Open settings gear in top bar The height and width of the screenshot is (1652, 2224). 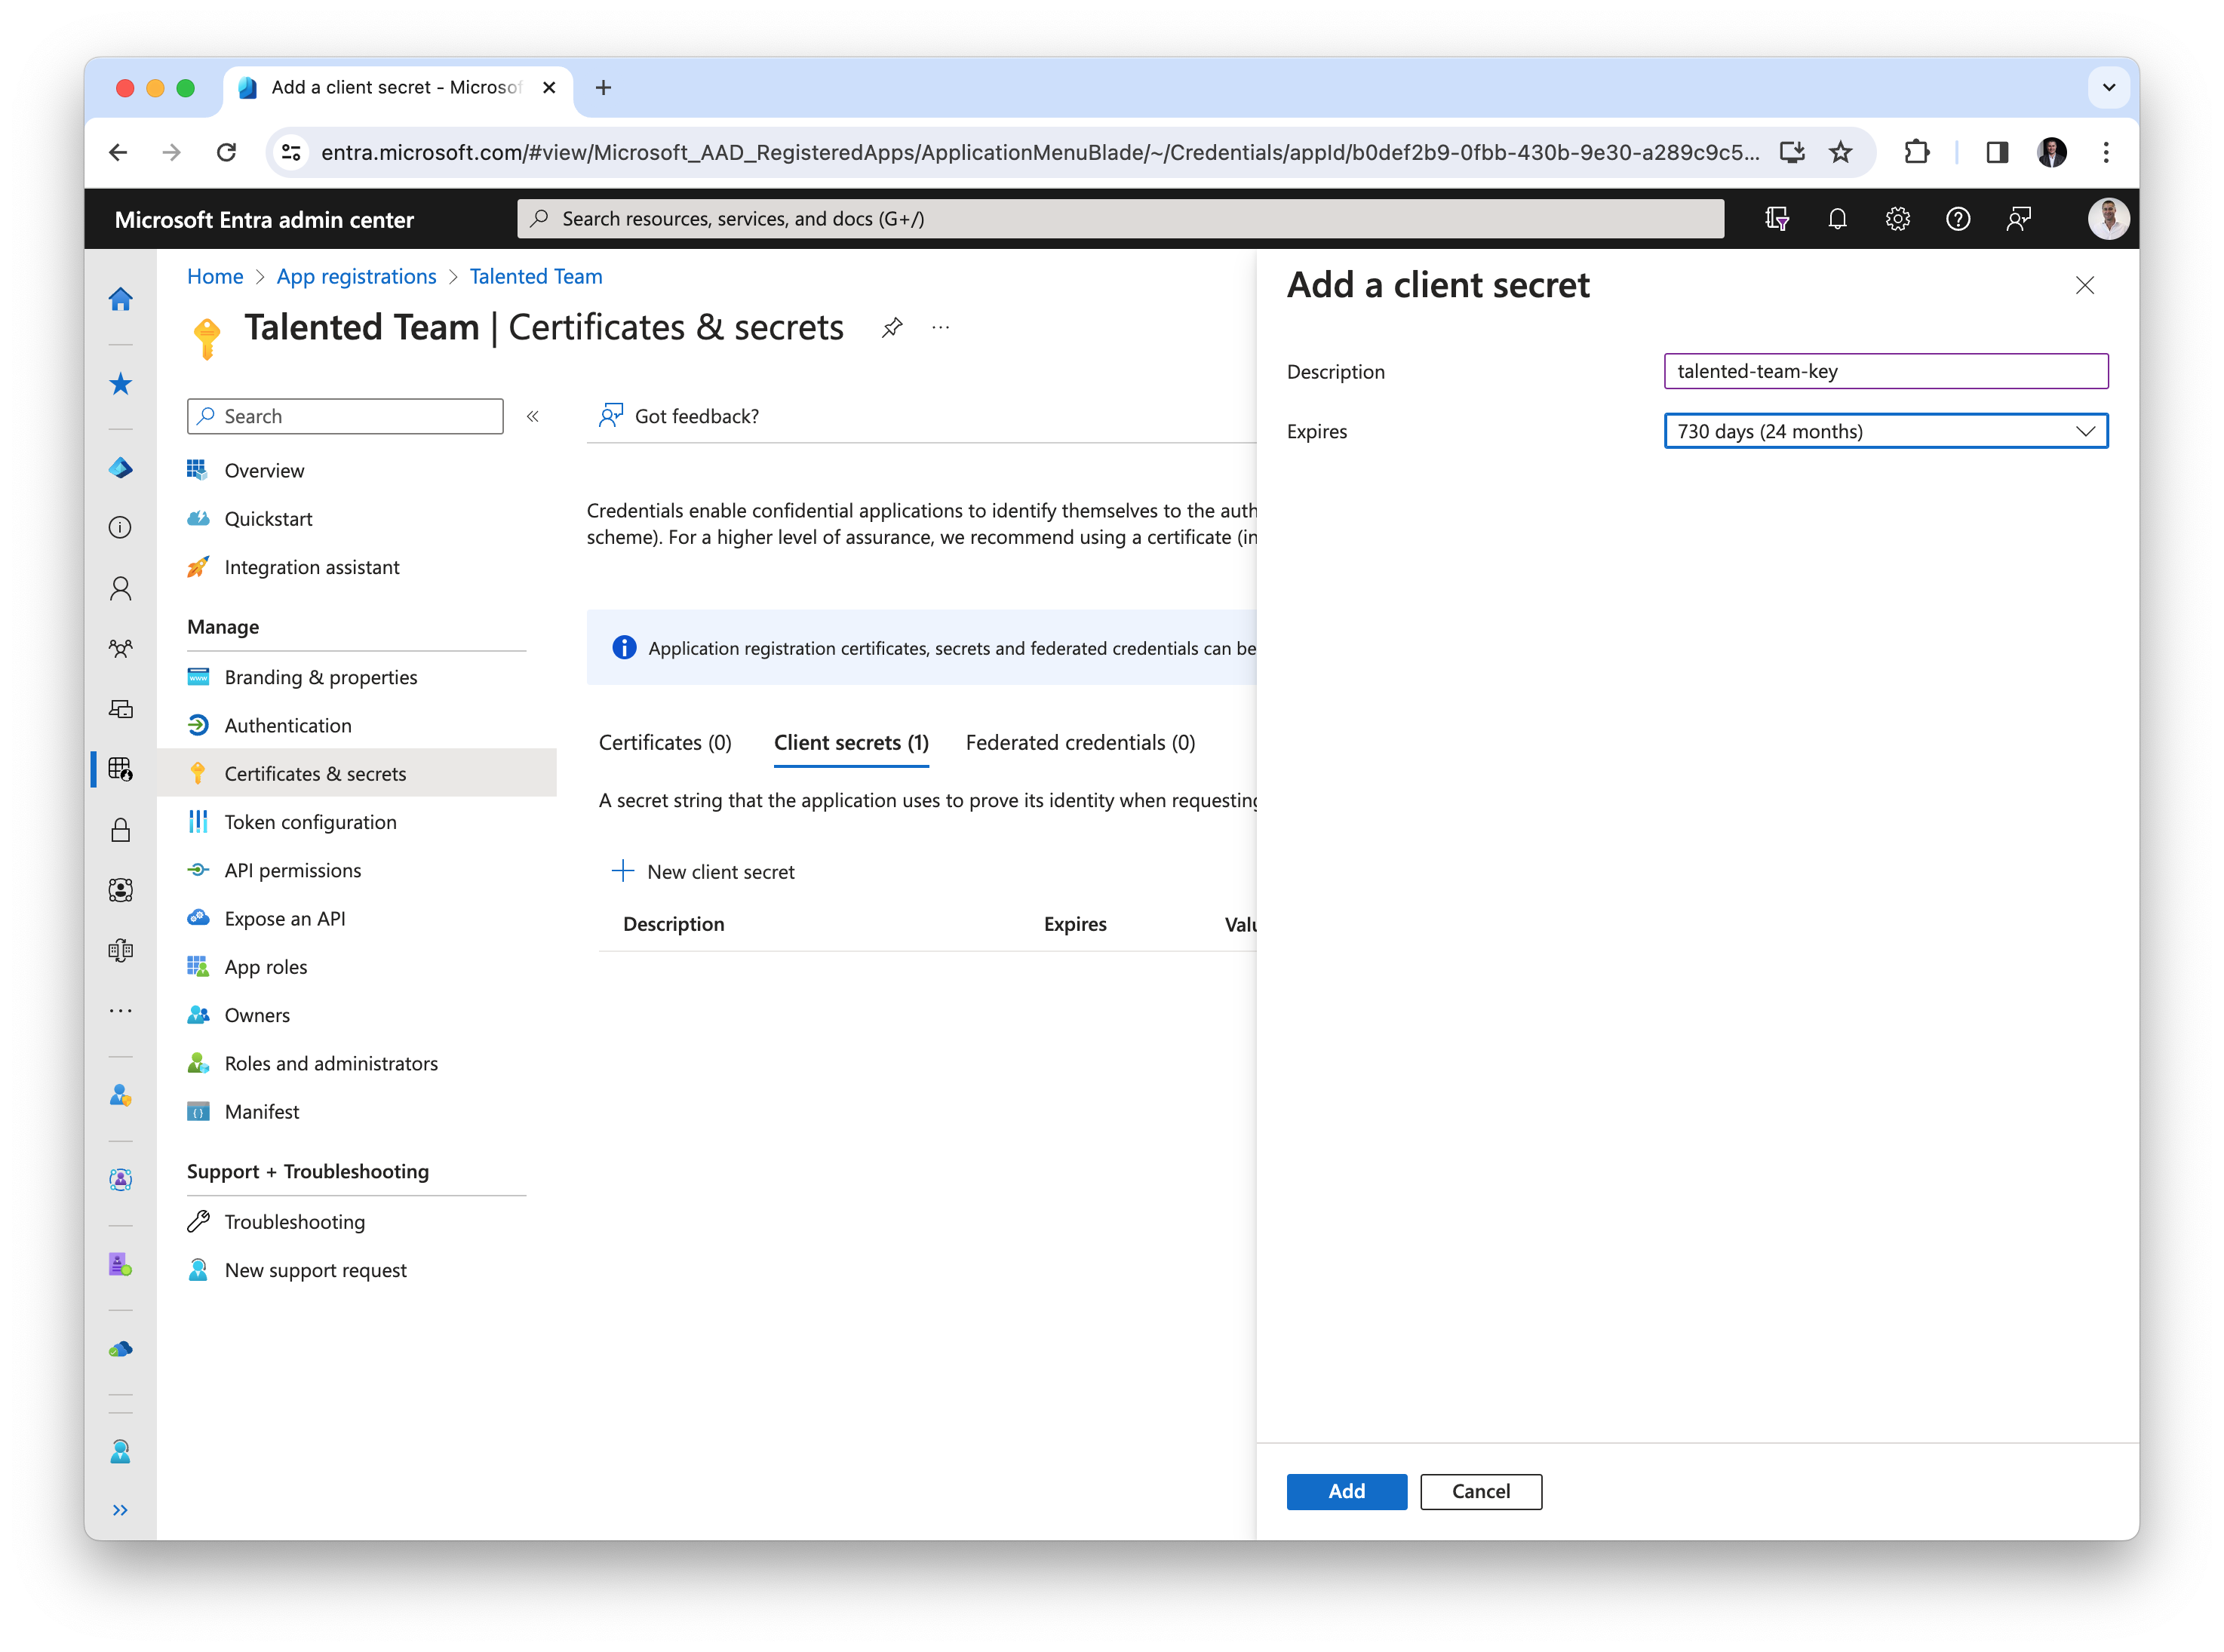point(1898,219)
